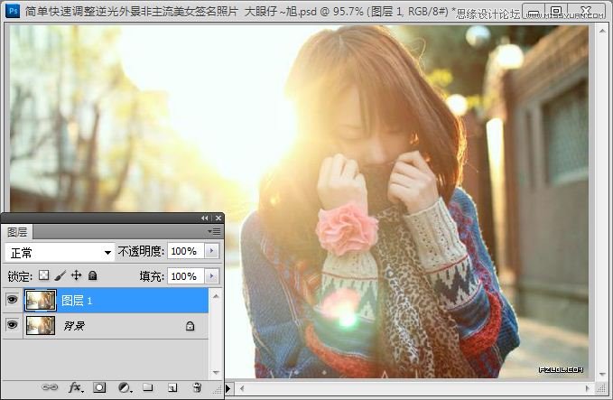
Task: Select the 图层 1 layer name
Action: [x=77, y=301]
